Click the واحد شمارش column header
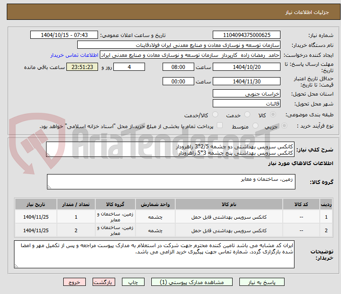 (x=155, y=204)
